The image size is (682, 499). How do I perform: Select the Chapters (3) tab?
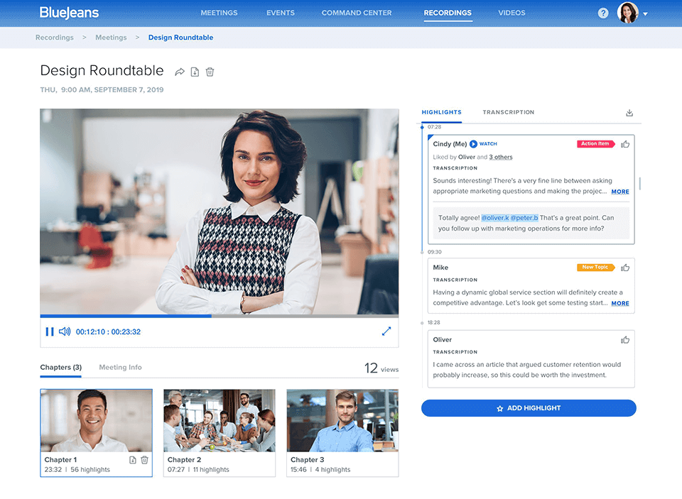pyautogui.click(x=61, y=367)
